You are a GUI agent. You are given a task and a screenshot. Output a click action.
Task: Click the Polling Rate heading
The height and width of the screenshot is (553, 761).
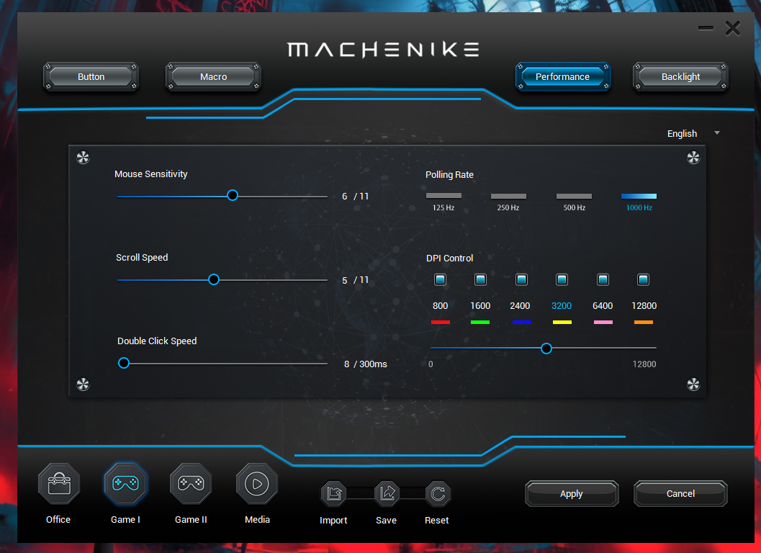[x=449, y=175]
